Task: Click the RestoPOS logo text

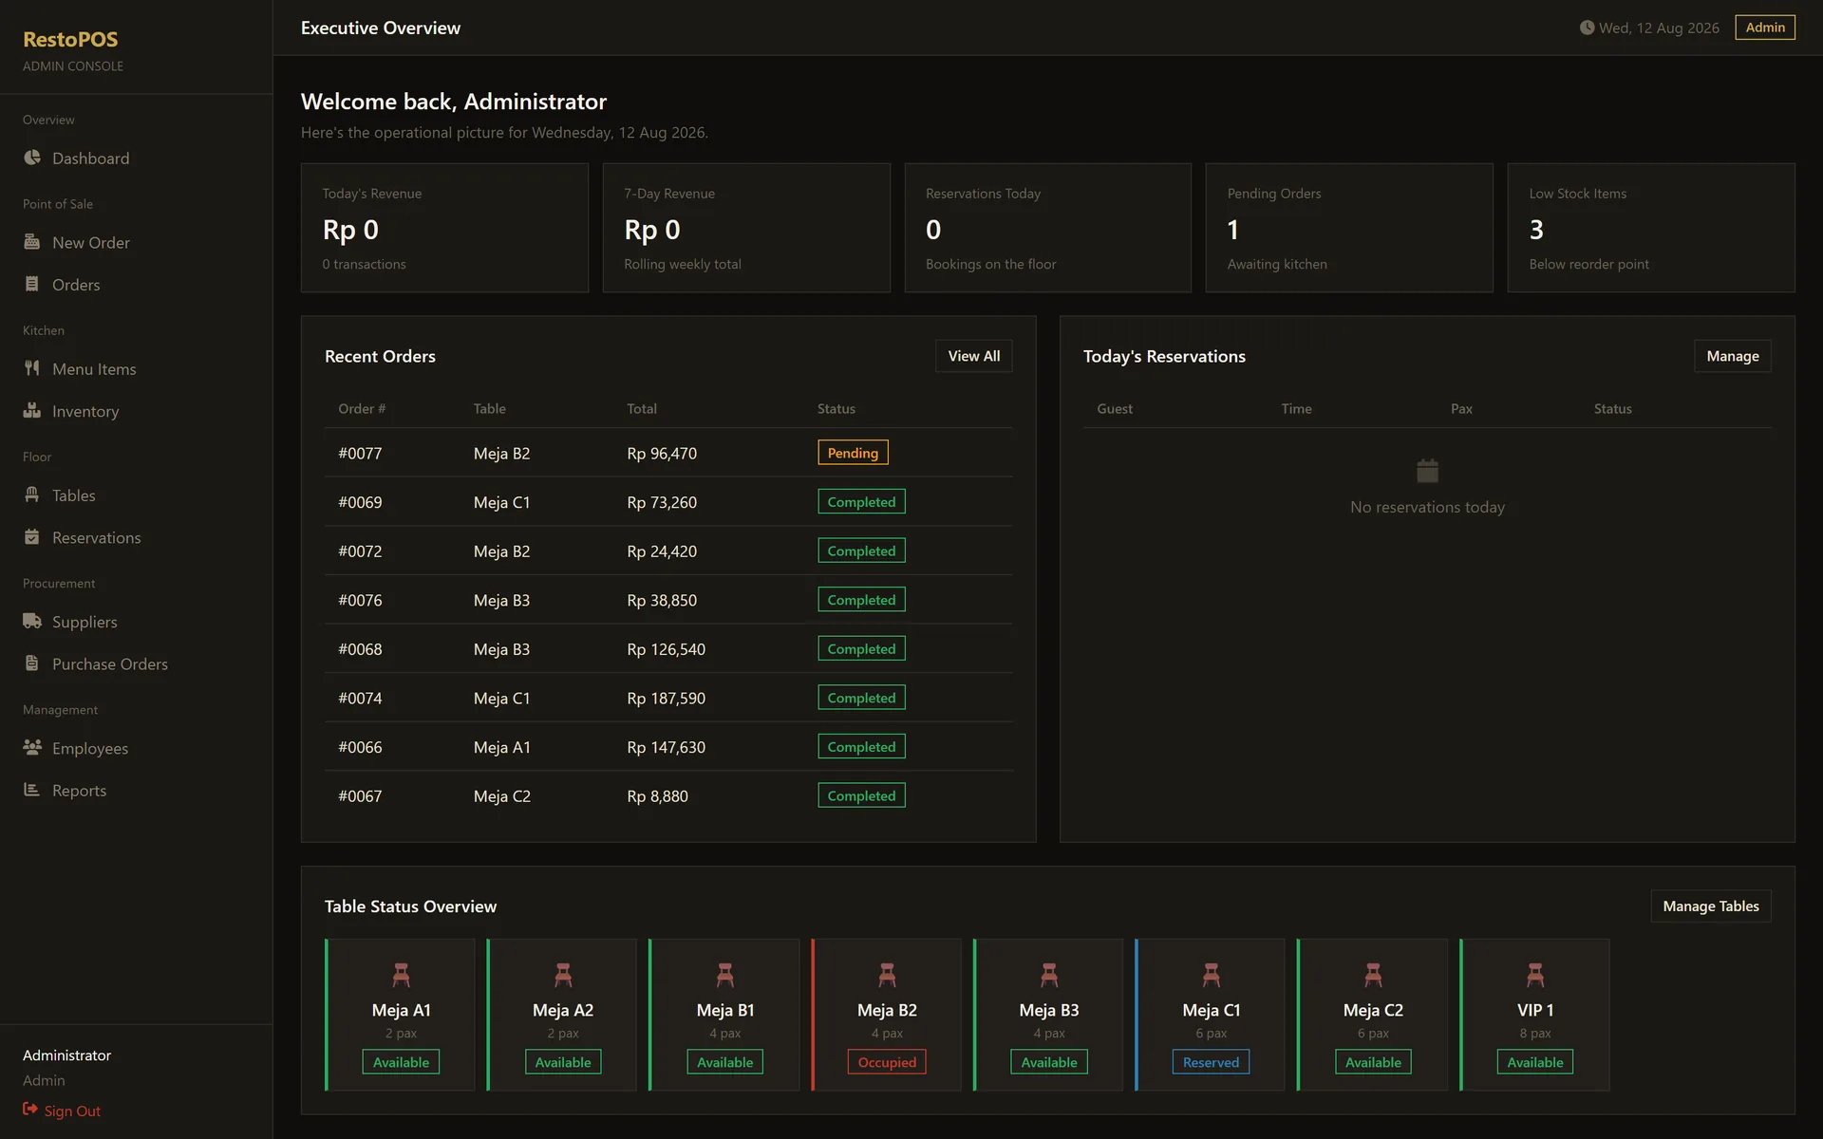Action: [70, 39]
